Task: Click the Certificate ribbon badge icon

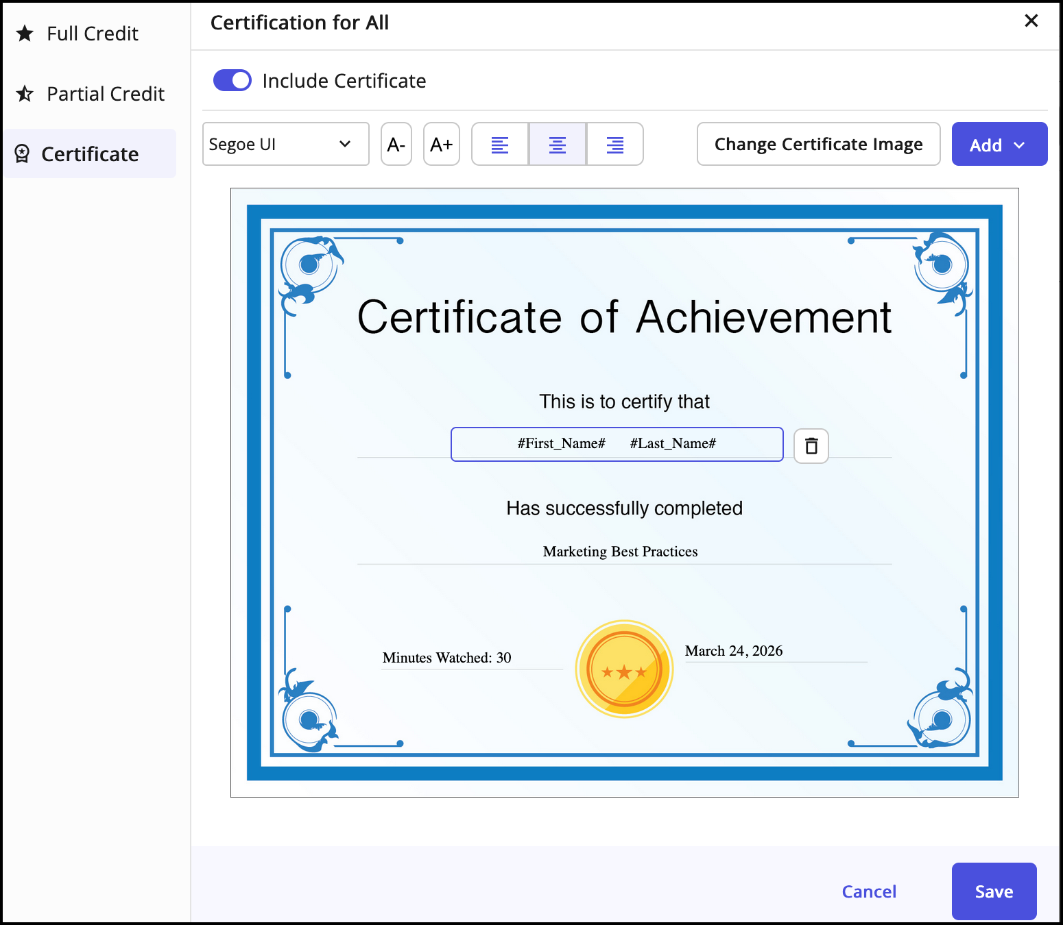Action: tap(22, 153)
